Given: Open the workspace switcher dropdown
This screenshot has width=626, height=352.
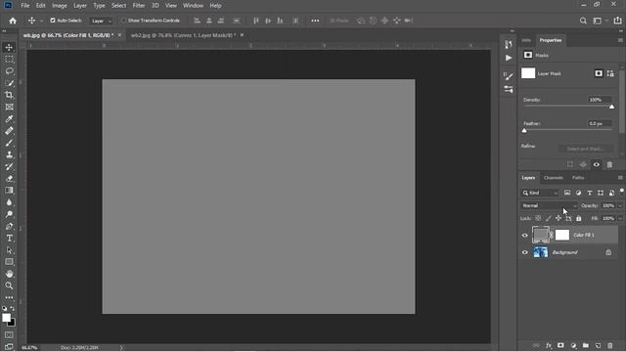Looking at the screenshot, I should 600,21.
